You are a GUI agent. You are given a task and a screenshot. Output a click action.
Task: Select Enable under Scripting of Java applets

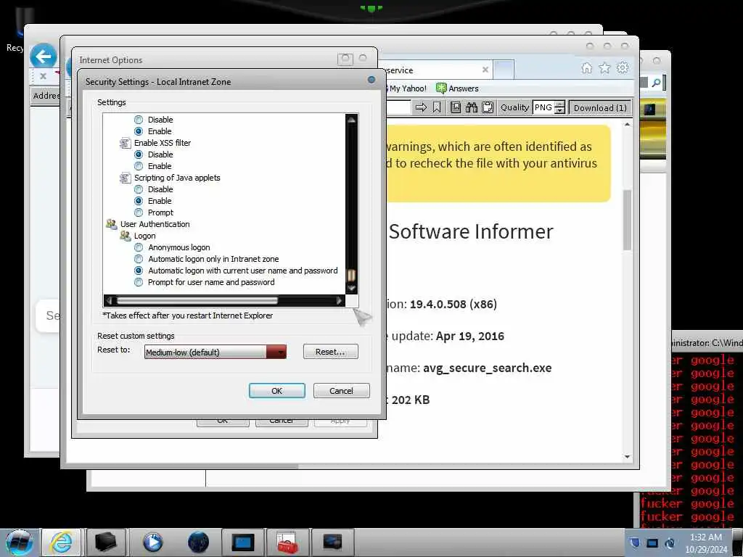(139, 201)
